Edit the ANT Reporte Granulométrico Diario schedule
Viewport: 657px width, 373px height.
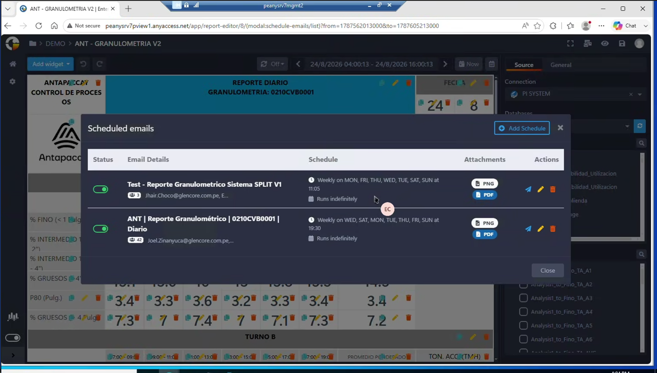click(x=540, y=229)
